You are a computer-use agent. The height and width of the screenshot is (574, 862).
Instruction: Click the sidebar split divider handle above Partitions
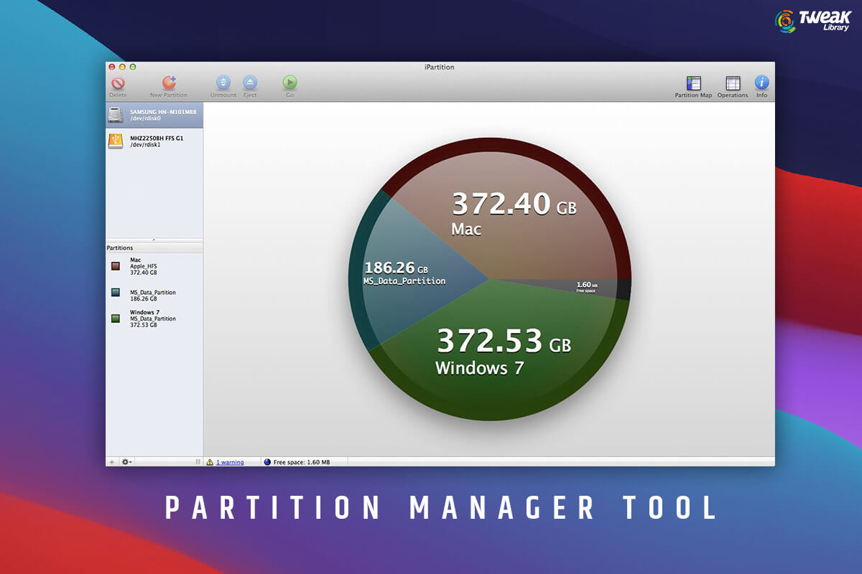[154, 239]
